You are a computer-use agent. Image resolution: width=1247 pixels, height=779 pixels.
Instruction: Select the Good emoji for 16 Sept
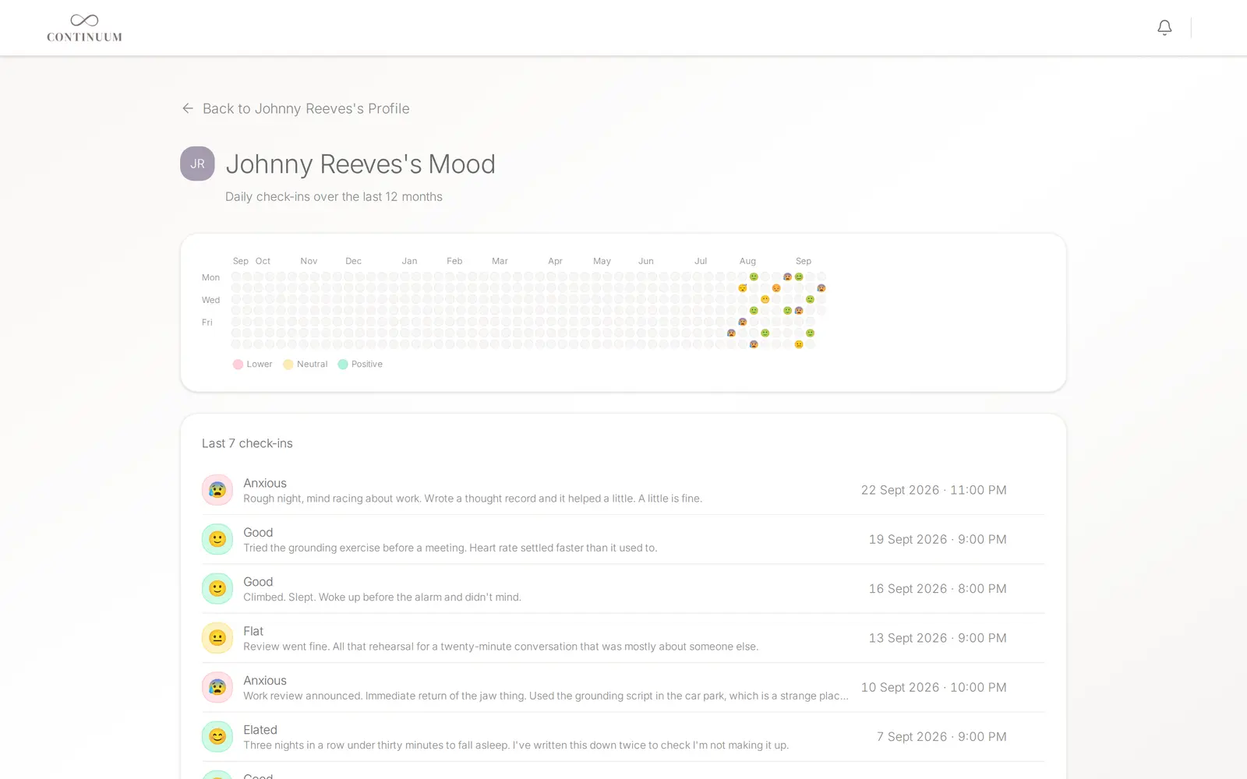click(x=217, y=589)
